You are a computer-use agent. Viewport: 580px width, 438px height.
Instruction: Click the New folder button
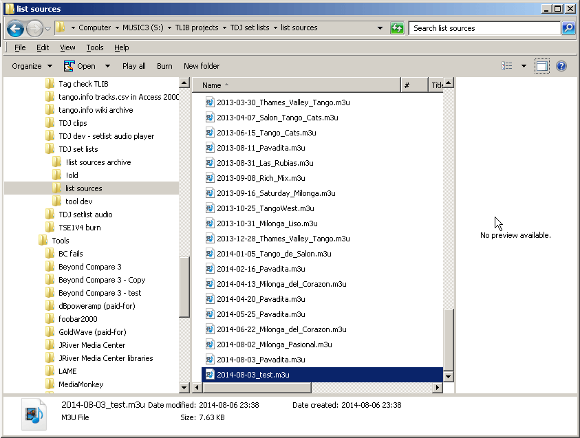coord(202,66)
